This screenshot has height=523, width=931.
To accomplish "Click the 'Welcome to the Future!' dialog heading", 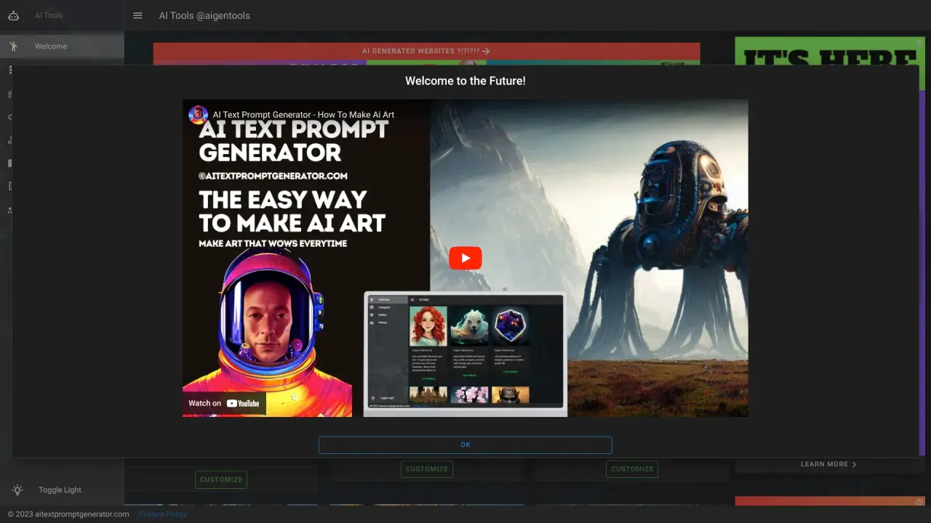I will point(465,81).
